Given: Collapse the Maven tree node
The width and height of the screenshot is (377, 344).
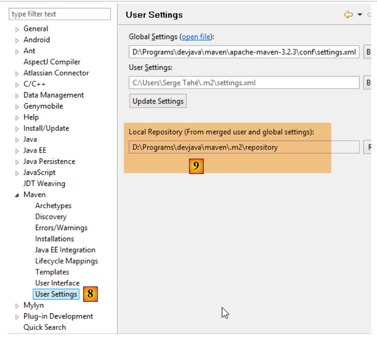Looking at the screenshot, I should pyautogui.click(x=17, y=195).
